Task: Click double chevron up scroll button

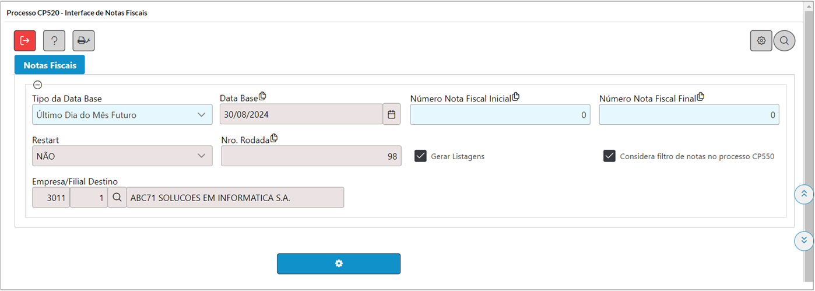Action: (x=804, y=194)
